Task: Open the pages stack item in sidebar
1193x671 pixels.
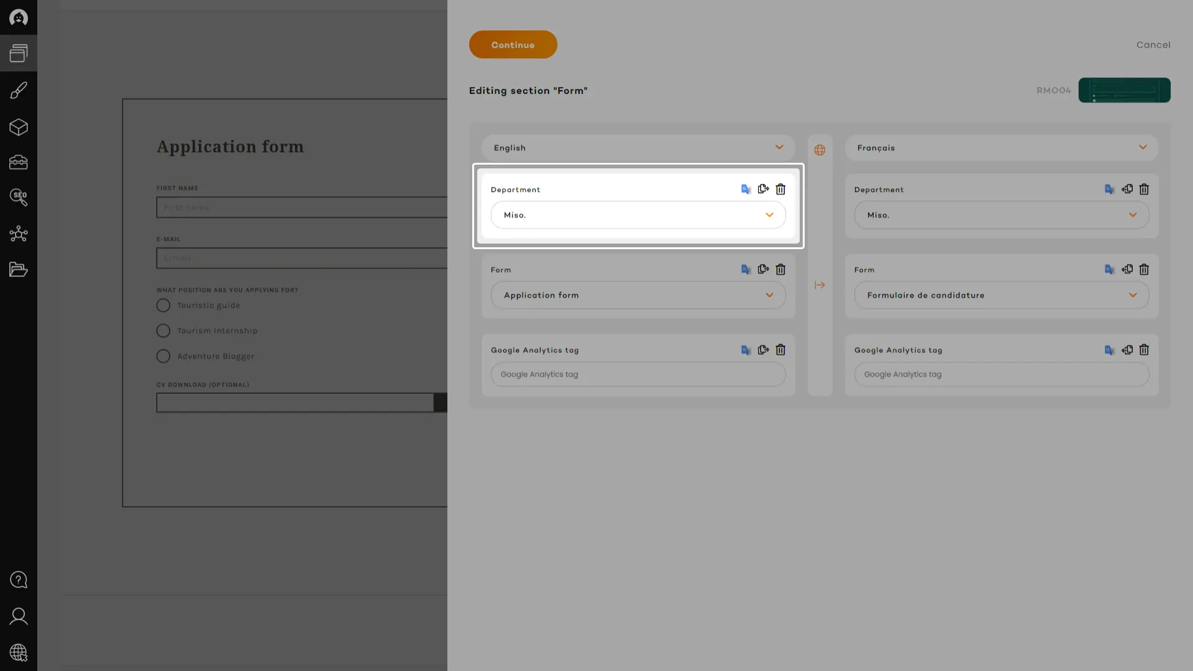Action: tap(19, 53)
